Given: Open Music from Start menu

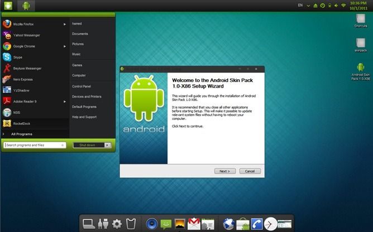Looking at the screenshot, I should coord(76,54).
